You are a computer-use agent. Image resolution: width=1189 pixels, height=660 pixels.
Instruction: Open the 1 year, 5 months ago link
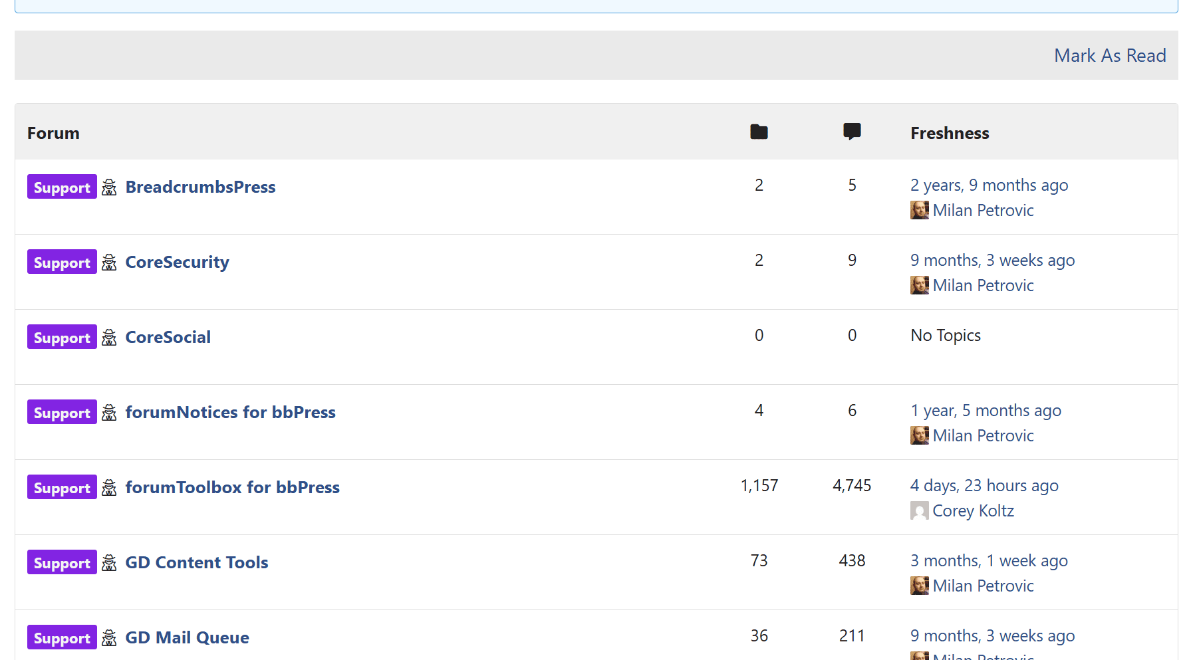click(x=986, y=410)
